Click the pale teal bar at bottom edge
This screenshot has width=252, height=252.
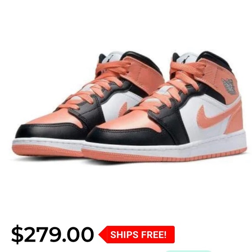tap(189, 251)
